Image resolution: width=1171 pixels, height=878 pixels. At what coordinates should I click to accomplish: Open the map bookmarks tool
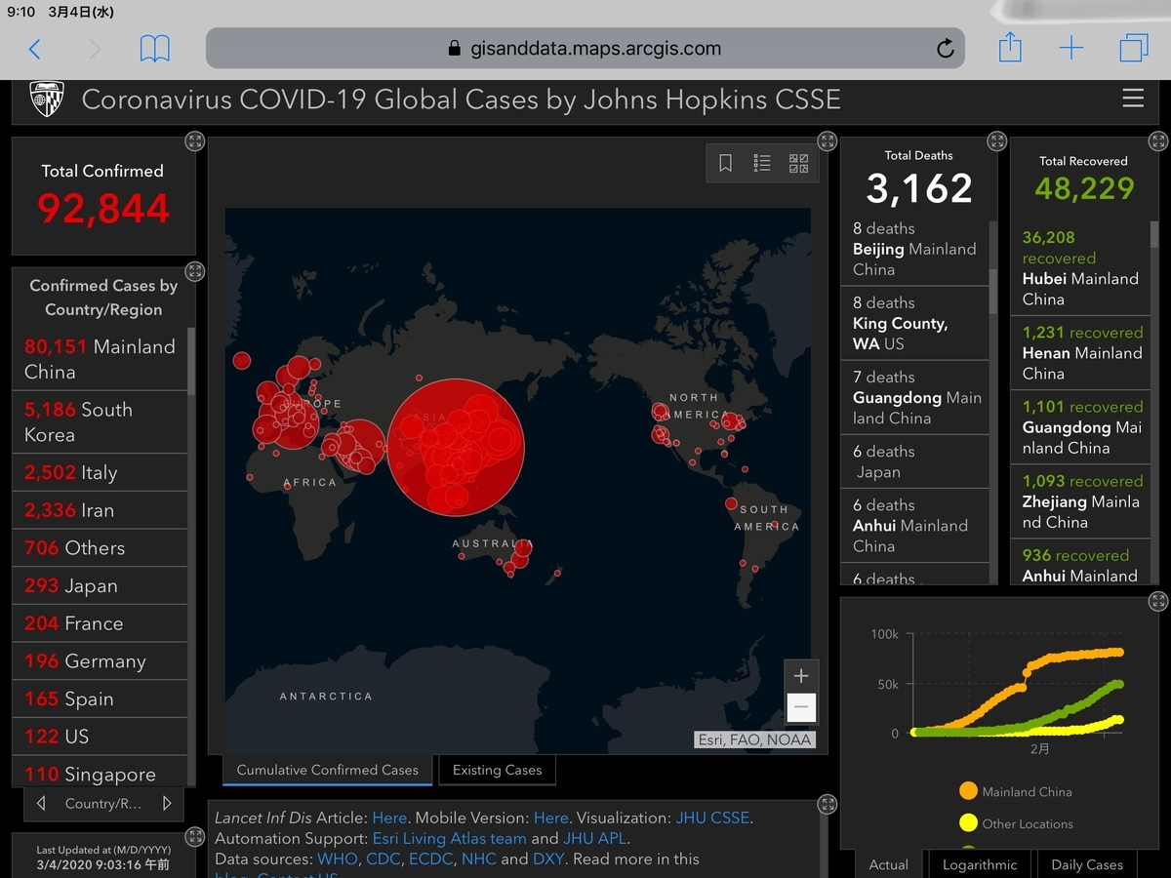click(x=725, y=163)
